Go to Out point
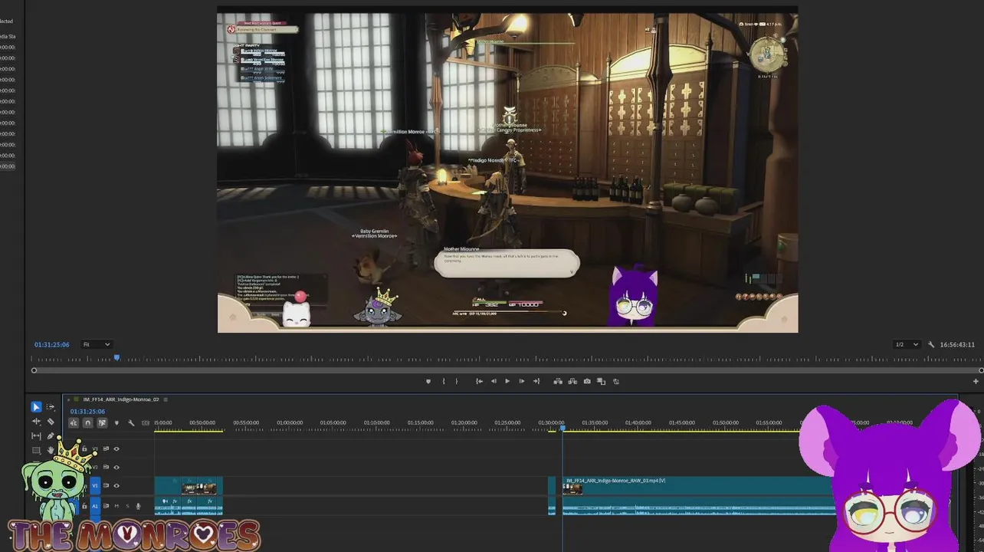984x552 pixels. pyautogui.click(x=536, y=381)
